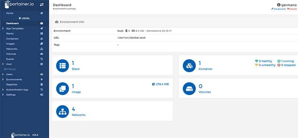
Task: Expand the Environments chevron
Action: [x=3, y=80]
